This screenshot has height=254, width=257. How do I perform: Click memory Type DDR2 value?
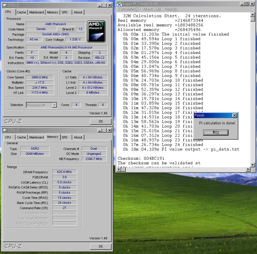coord(35,149)
